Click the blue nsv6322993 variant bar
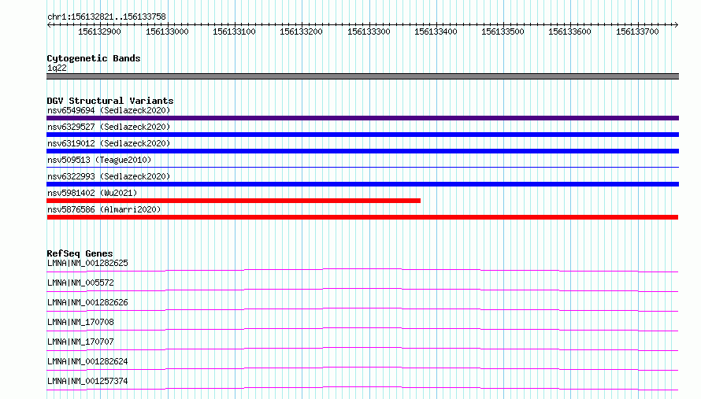 pyautogui.click(x=362, y=184)
